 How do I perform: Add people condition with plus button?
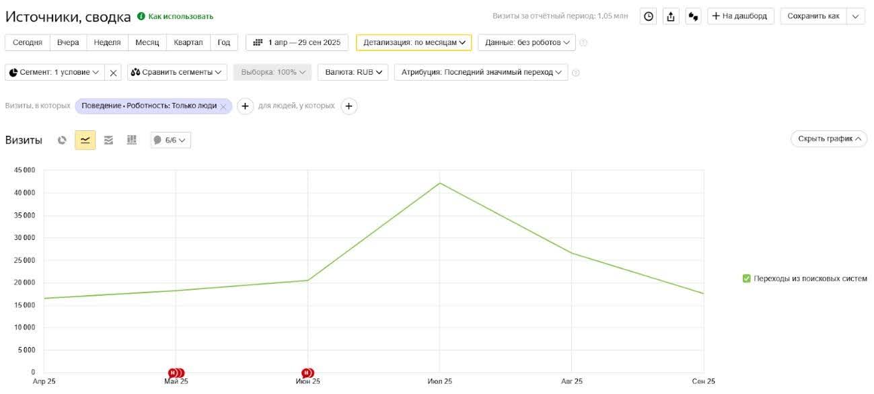pos(349,106)
